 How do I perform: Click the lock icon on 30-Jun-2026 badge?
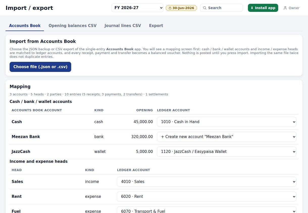[170, 8]
